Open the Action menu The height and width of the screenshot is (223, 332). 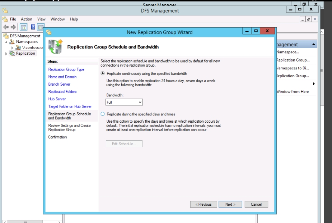tap(27, 19)
